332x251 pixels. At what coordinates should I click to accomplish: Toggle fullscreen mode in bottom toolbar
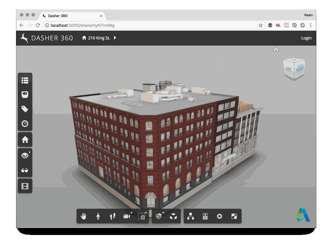pos(234,216)
